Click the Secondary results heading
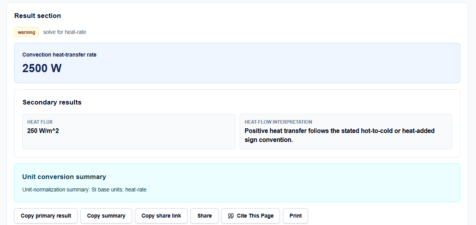This screenshot has height=225, width=476. (52, 102)
